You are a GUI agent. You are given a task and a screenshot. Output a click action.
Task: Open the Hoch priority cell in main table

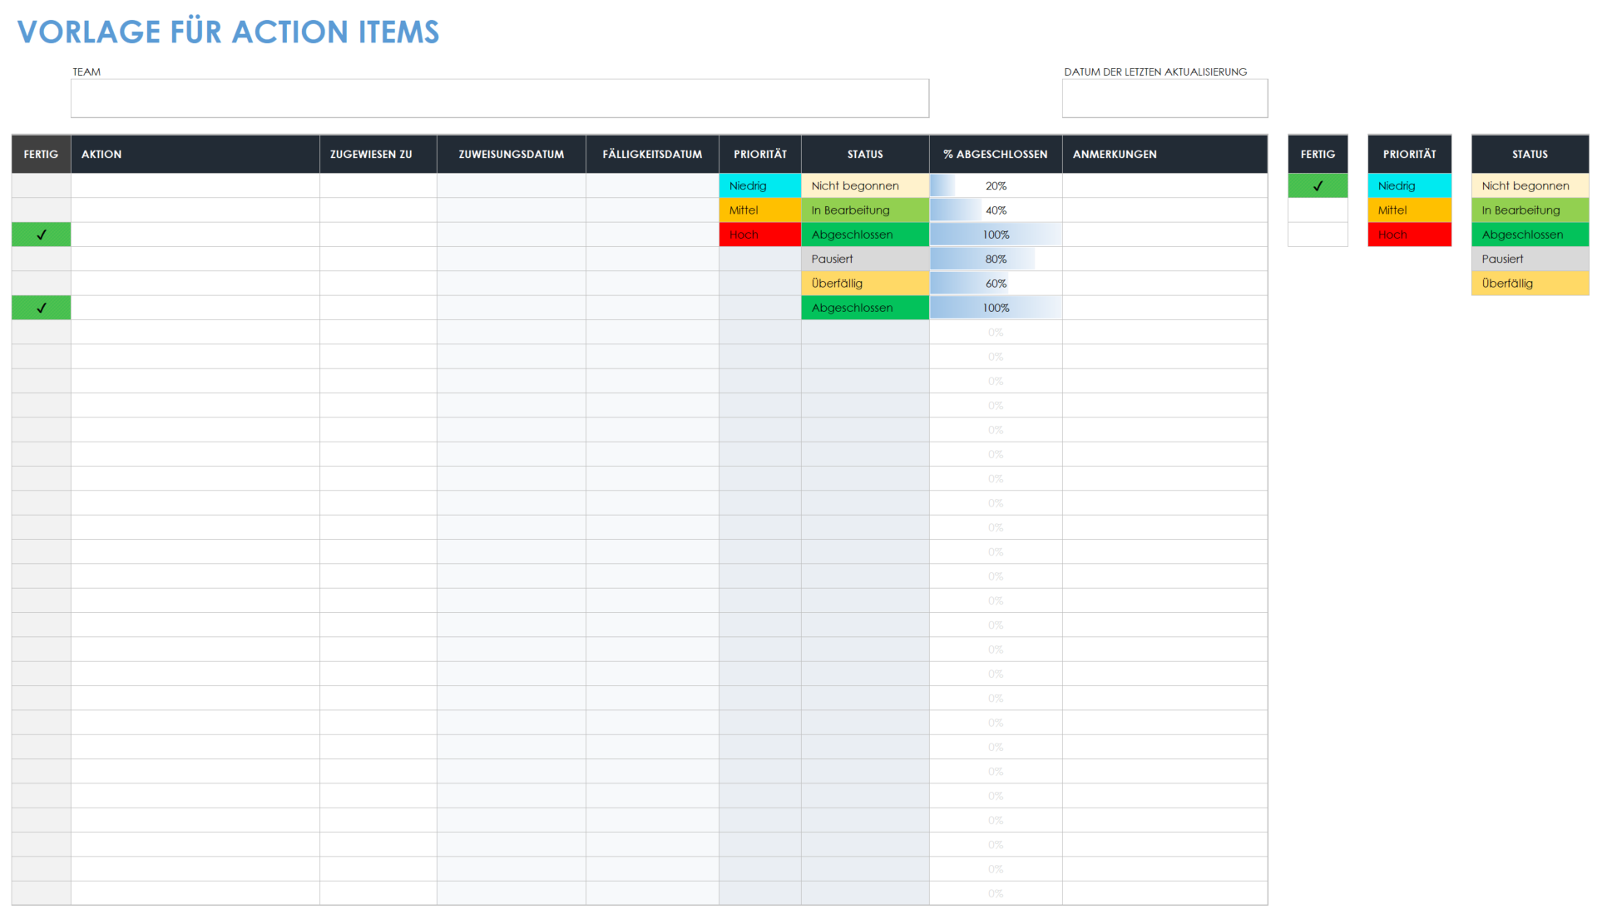pyautogui.click(x=760, y=235)
